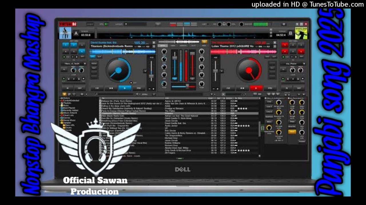Image resolution: width=366 pixels, height=205 pixels.
Task: Trigger hot cue 4 on deck B
Action: tap(285, 52)
